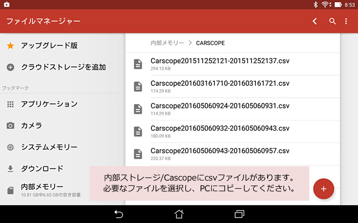This screenshot has height=223, width=358.
Task: Tap the Wi-Fi status icon
Action: 326,4
